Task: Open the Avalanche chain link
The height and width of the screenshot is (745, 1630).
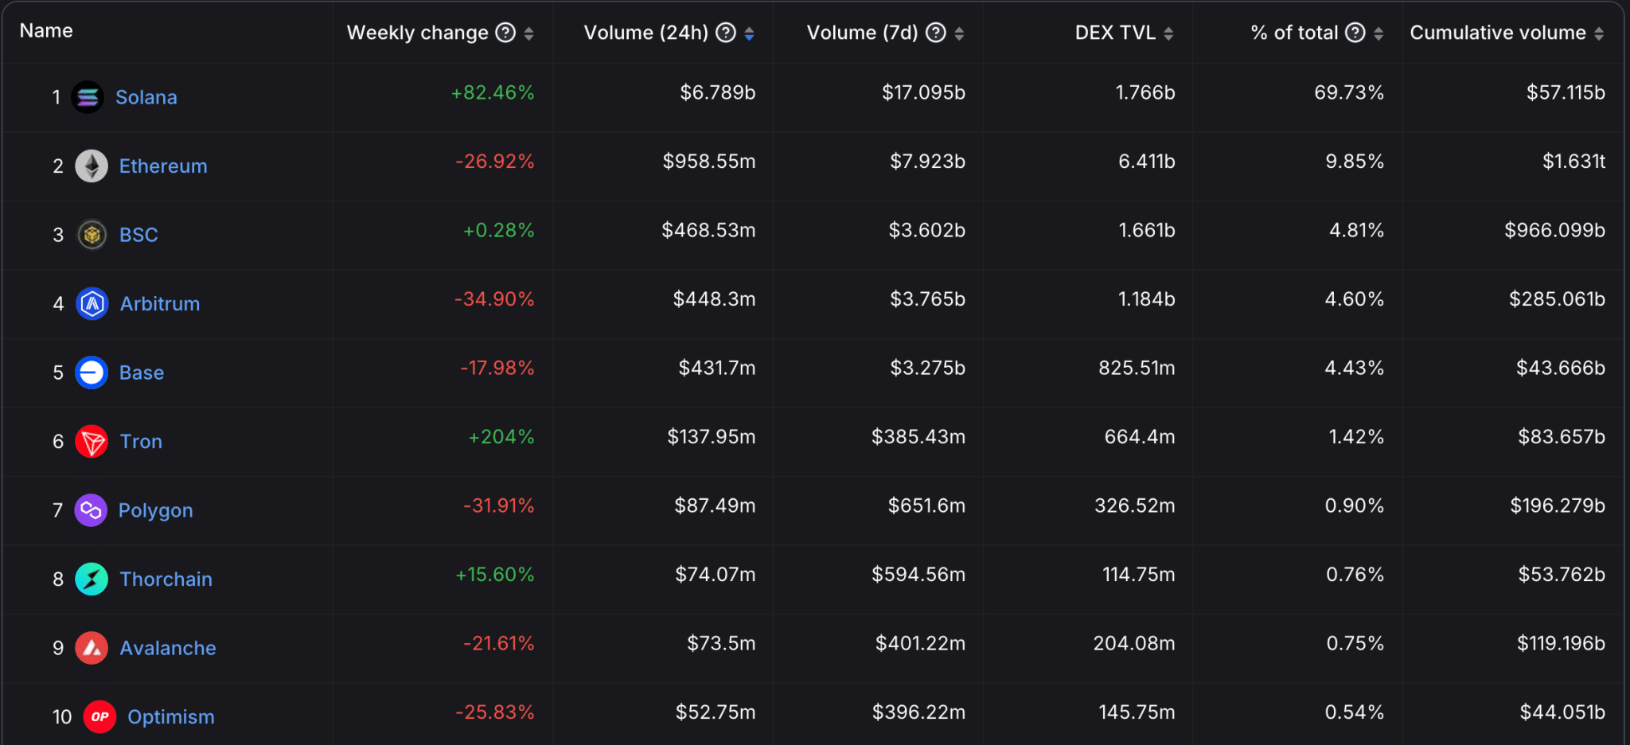Action: tap(168, 648)
